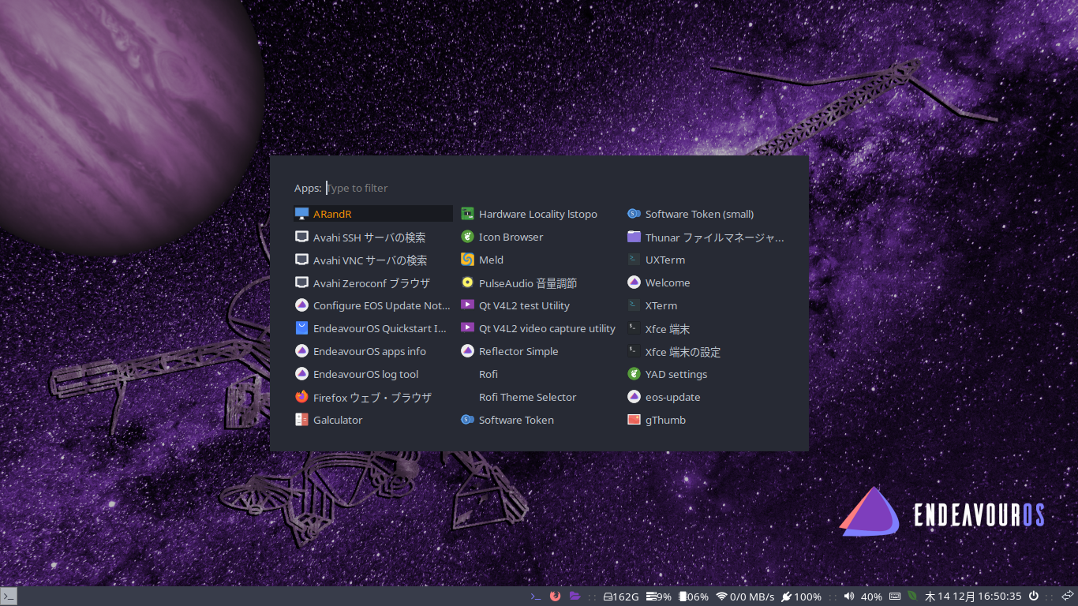The image size is (1078, 606).
Task: Click the 06% CPU usage indicator
Action: point(694,597)
